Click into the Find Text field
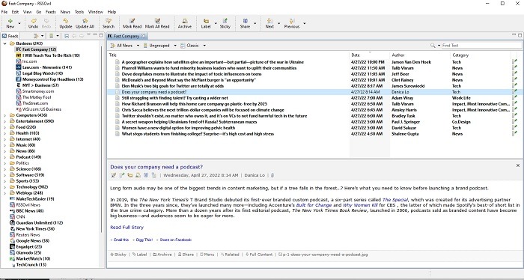This screenshot has height=280, width=524. click(x=481, y=46)
